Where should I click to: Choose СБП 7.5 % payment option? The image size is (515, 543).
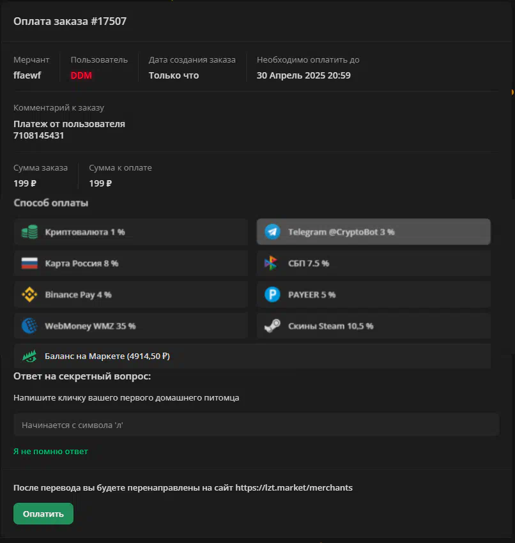pyautogui.click(x=374, y=263)
